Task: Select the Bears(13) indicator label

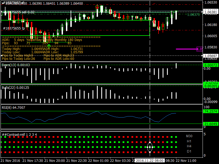Action: click(16, 65)
